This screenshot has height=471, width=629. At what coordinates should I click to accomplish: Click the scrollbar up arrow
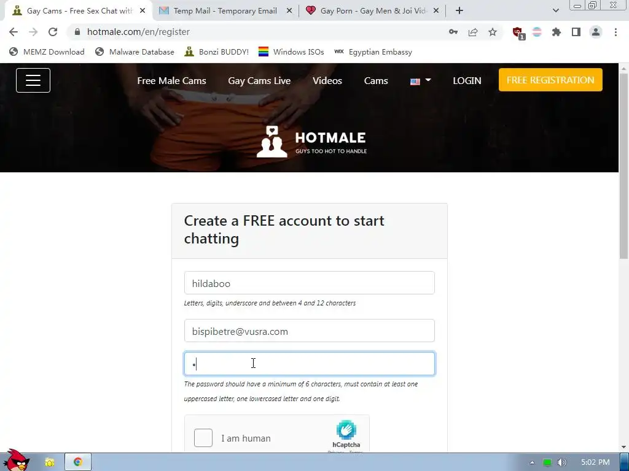(624, 68)
